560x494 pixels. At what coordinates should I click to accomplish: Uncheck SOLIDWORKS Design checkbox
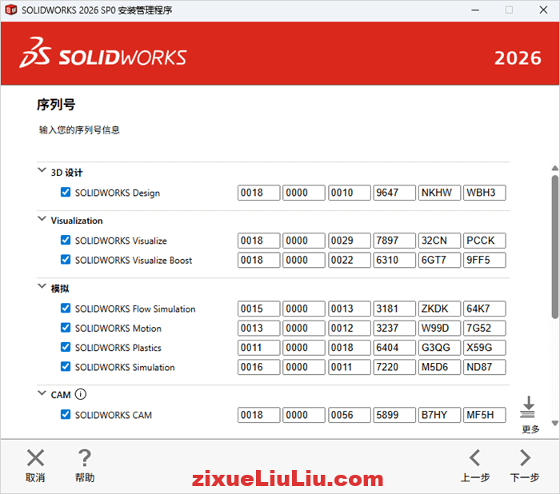coord(66,192)
